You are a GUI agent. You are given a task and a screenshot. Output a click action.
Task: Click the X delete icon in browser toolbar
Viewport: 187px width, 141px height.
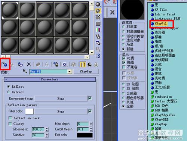click(112, 12)
